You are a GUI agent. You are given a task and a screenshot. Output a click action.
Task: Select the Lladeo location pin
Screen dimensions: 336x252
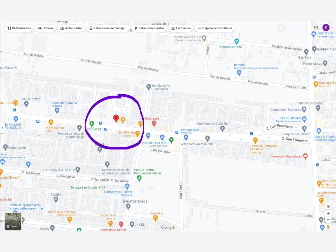[x=52, y=228]
